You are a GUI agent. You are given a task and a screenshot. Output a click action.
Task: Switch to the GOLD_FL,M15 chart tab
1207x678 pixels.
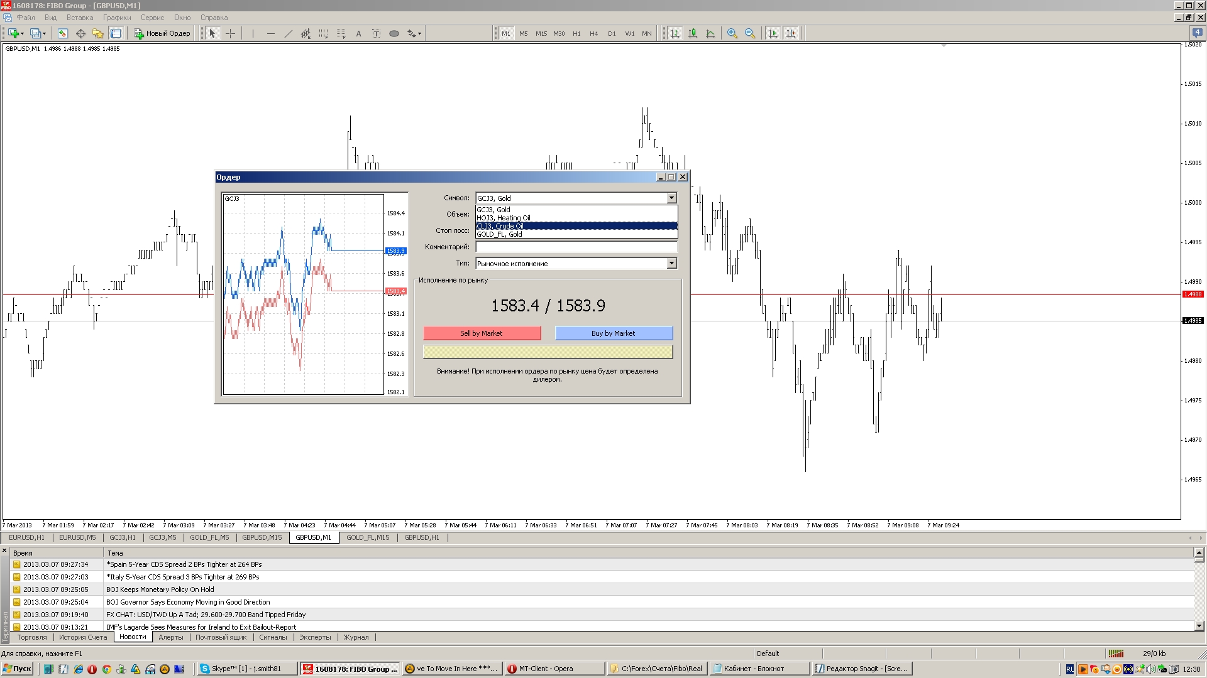[x=368, y=537]
